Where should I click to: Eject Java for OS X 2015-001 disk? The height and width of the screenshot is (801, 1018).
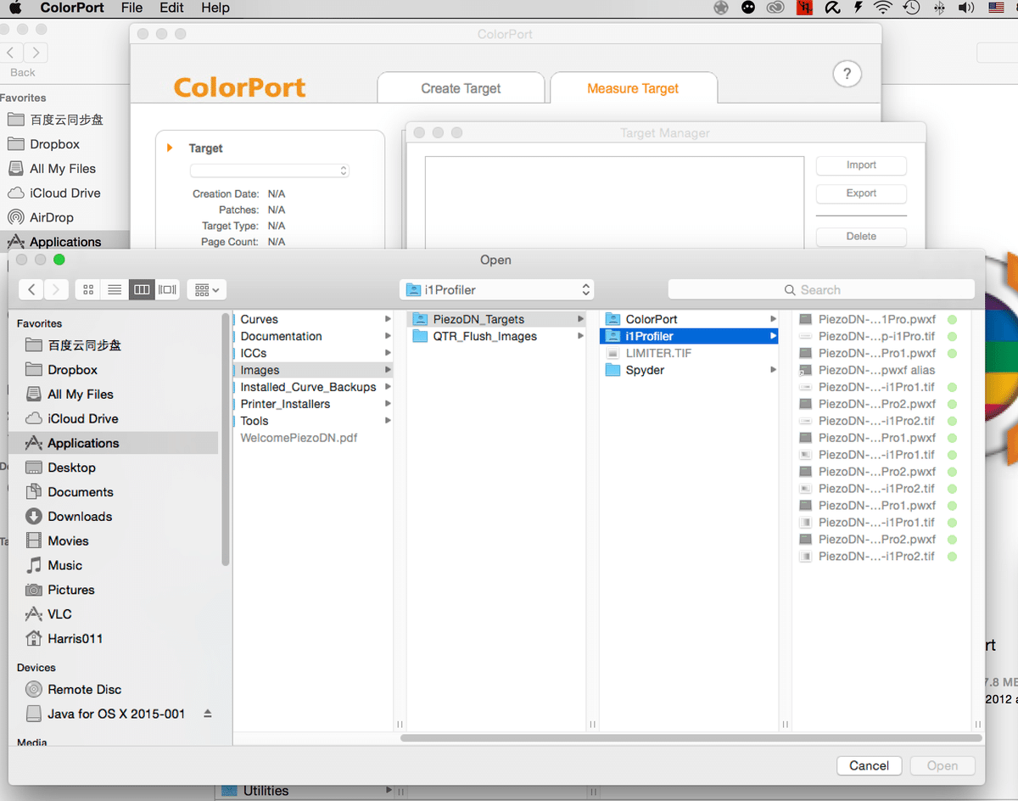point(208,714)
